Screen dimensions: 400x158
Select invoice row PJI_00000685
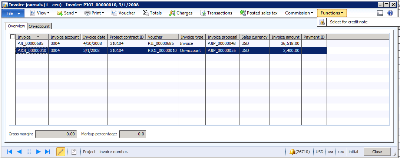point(32,43)
